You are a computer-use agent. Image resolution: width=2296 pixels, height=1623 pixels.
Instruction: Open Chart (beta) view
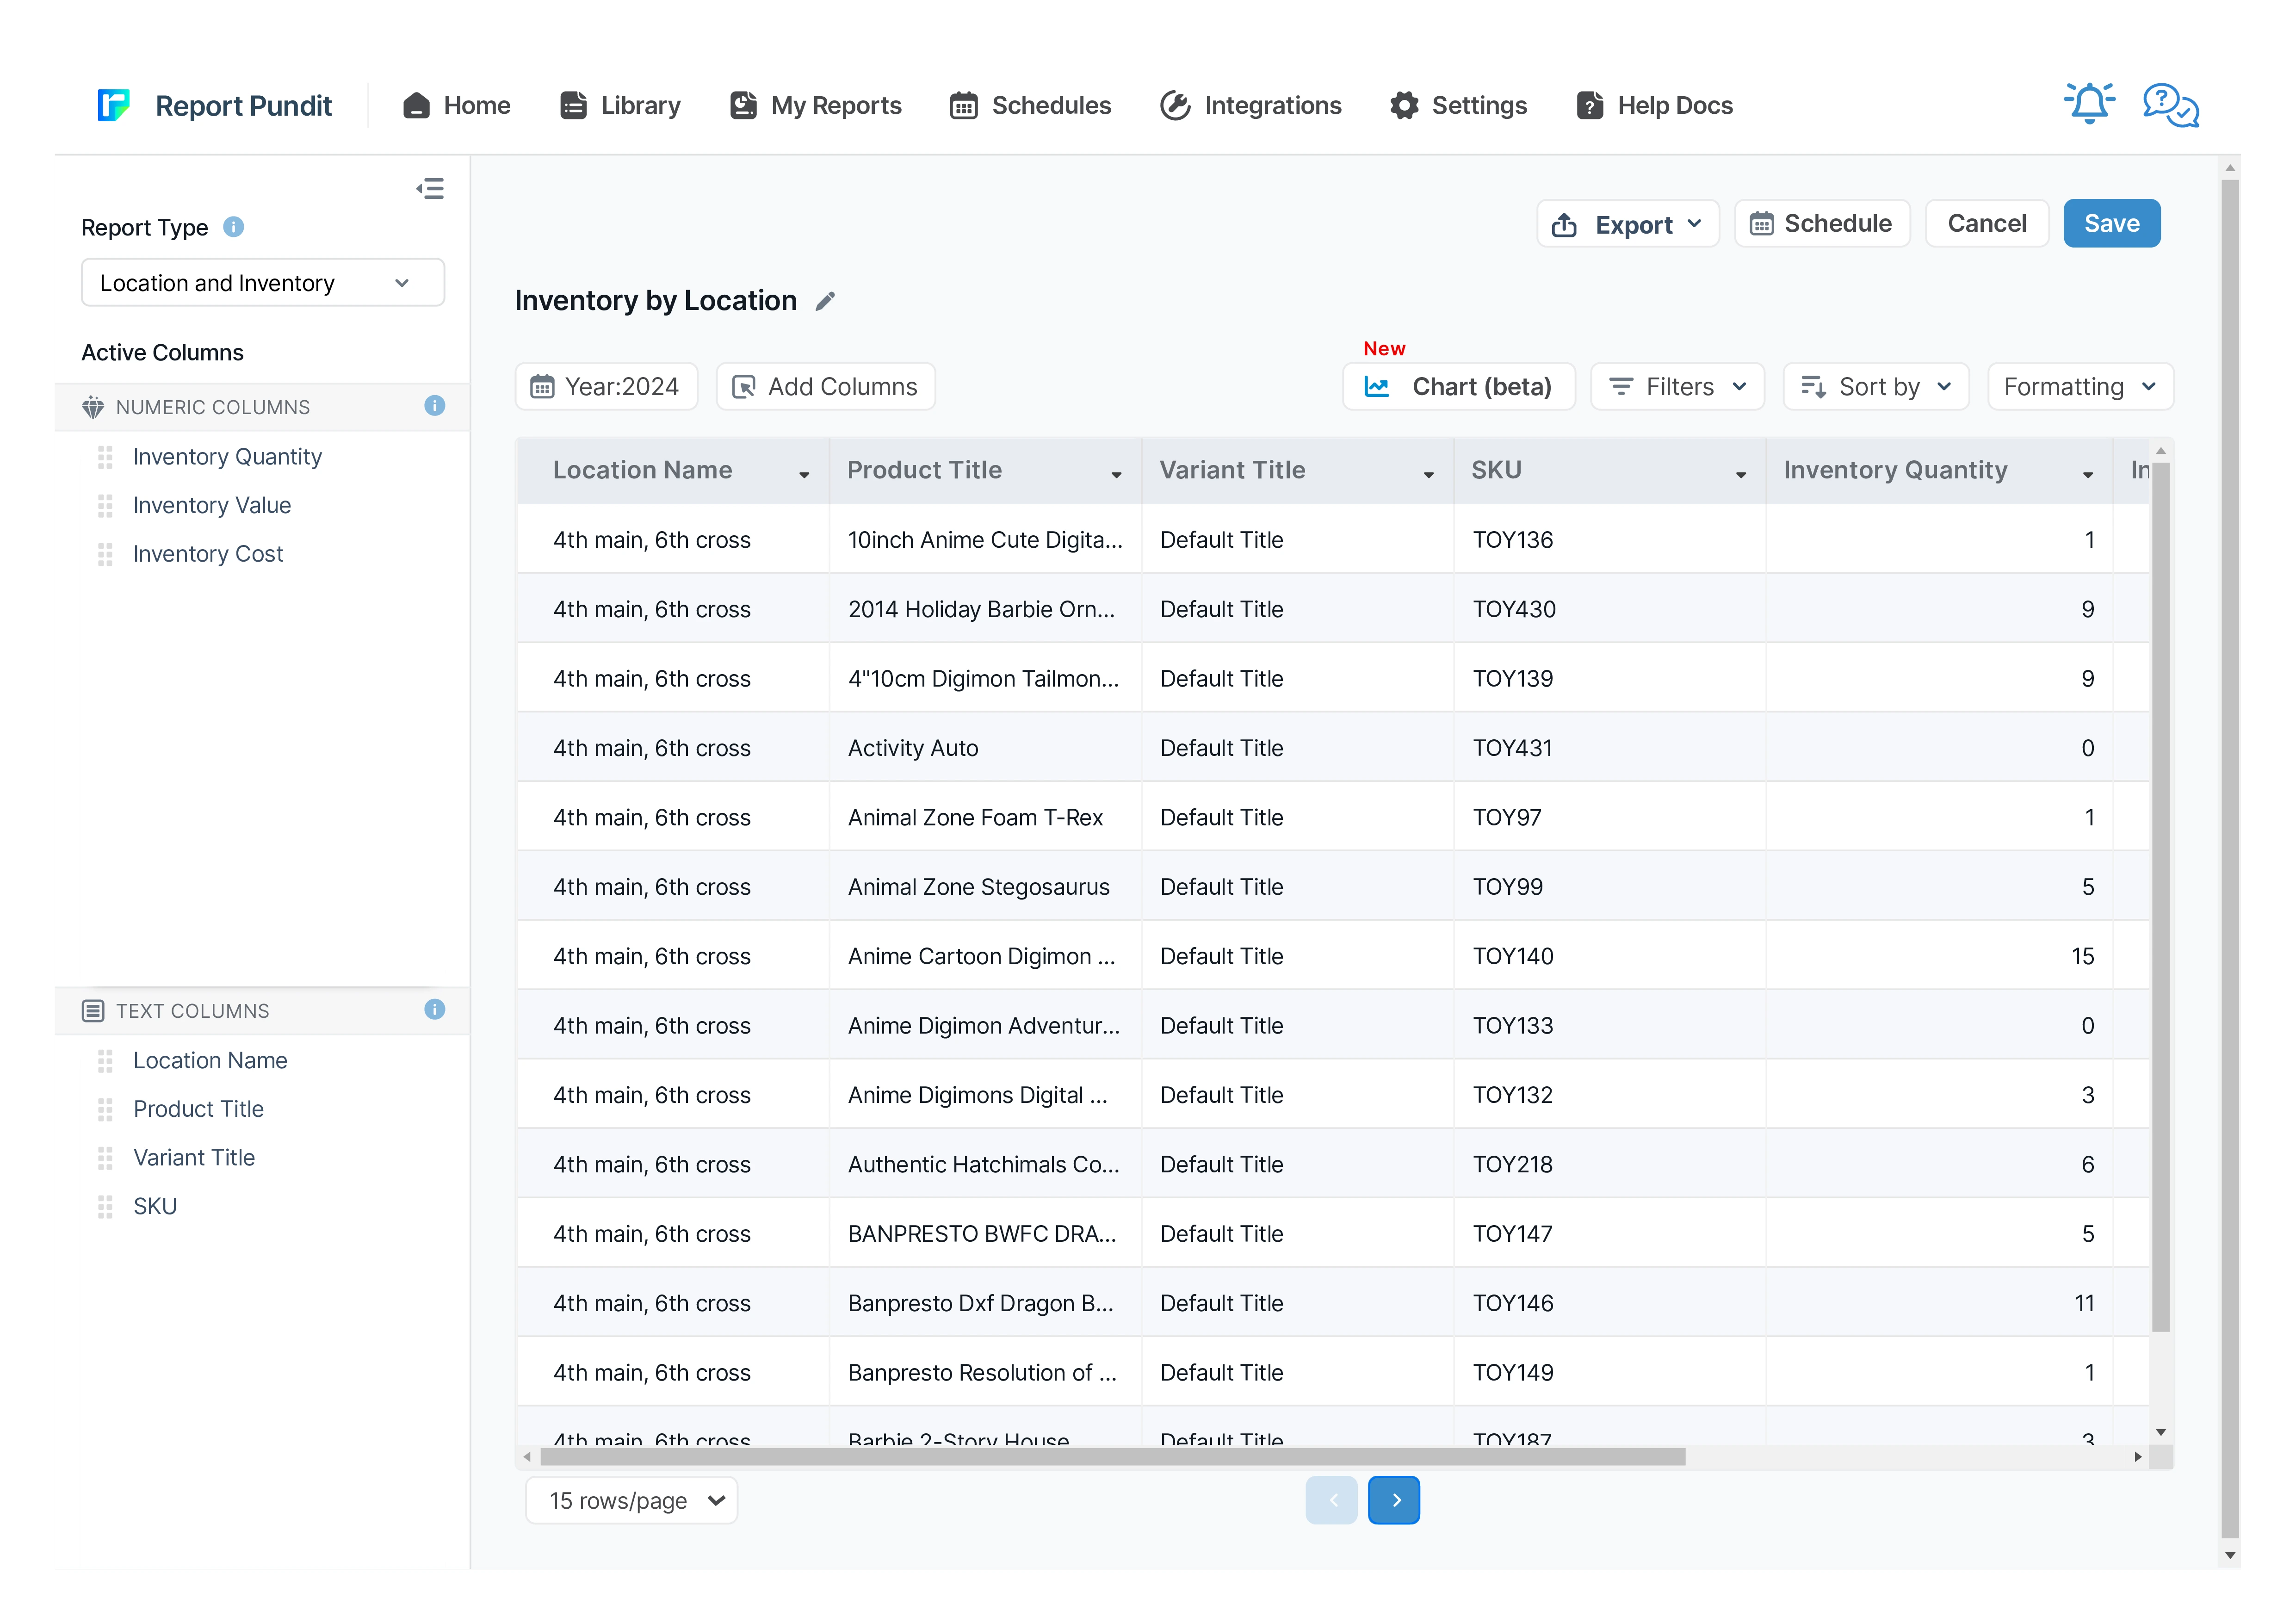pos(1458,387)
